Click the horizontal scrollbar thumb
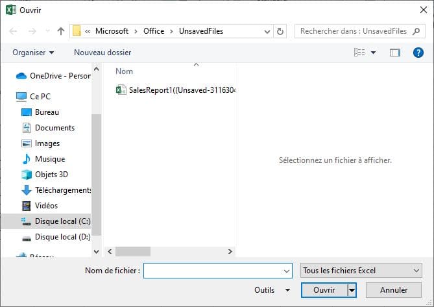 coord(133,251)
